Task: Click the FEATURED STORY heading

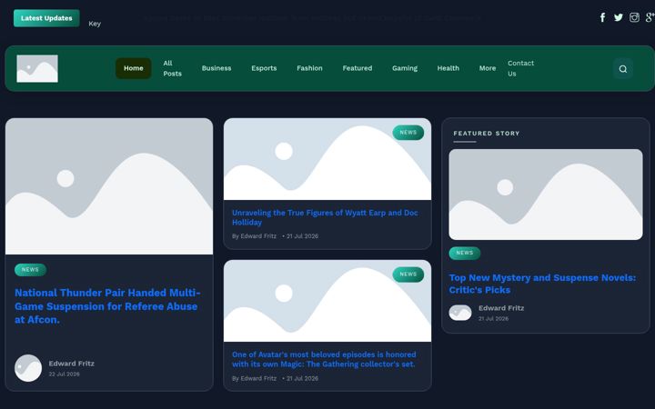Action: click(487, 134)
